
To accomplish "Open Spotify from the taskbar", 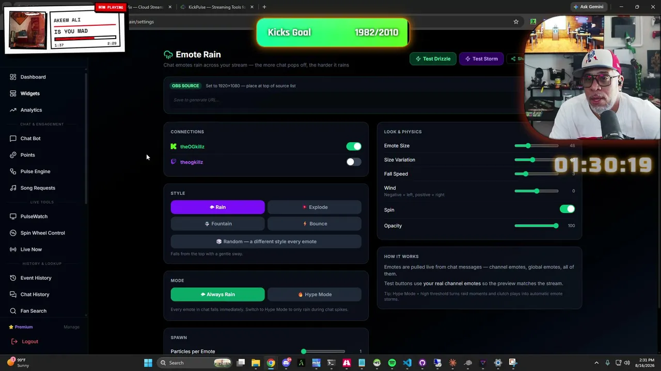I will click(392, 363).
